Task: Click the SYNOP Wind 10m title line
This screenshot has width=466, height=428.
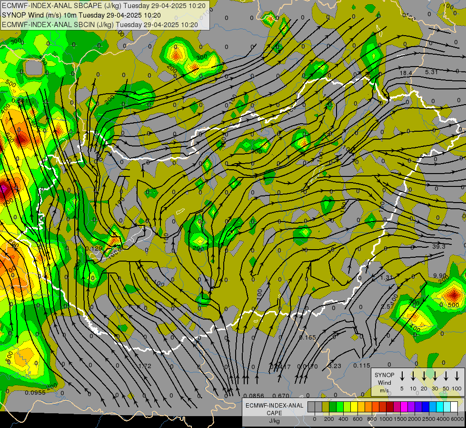Action: tap(81, 15)
